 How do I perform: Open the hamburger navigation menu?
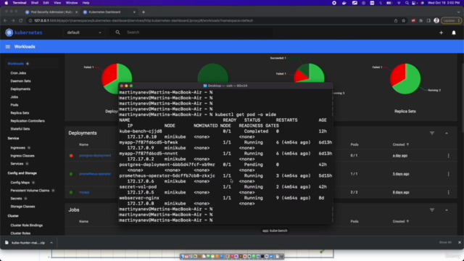pyautogui.click(x=8, y=46)
